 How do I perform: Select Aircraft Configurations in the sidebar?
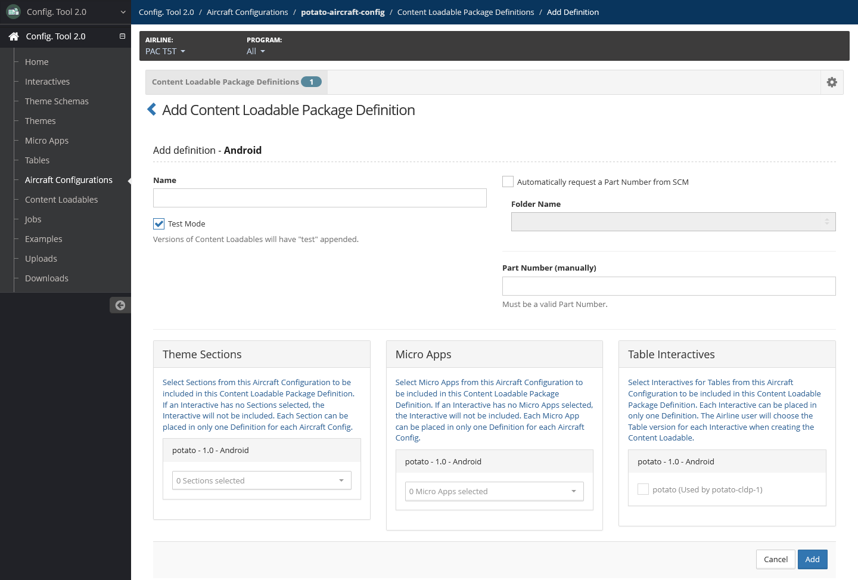click(x=69, y=180)
